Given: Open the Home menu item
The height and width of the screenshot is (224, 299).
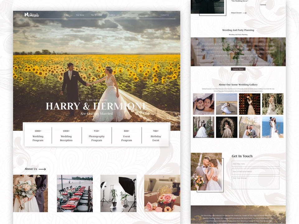Looking at the screenshot, I should pos(66,15).
